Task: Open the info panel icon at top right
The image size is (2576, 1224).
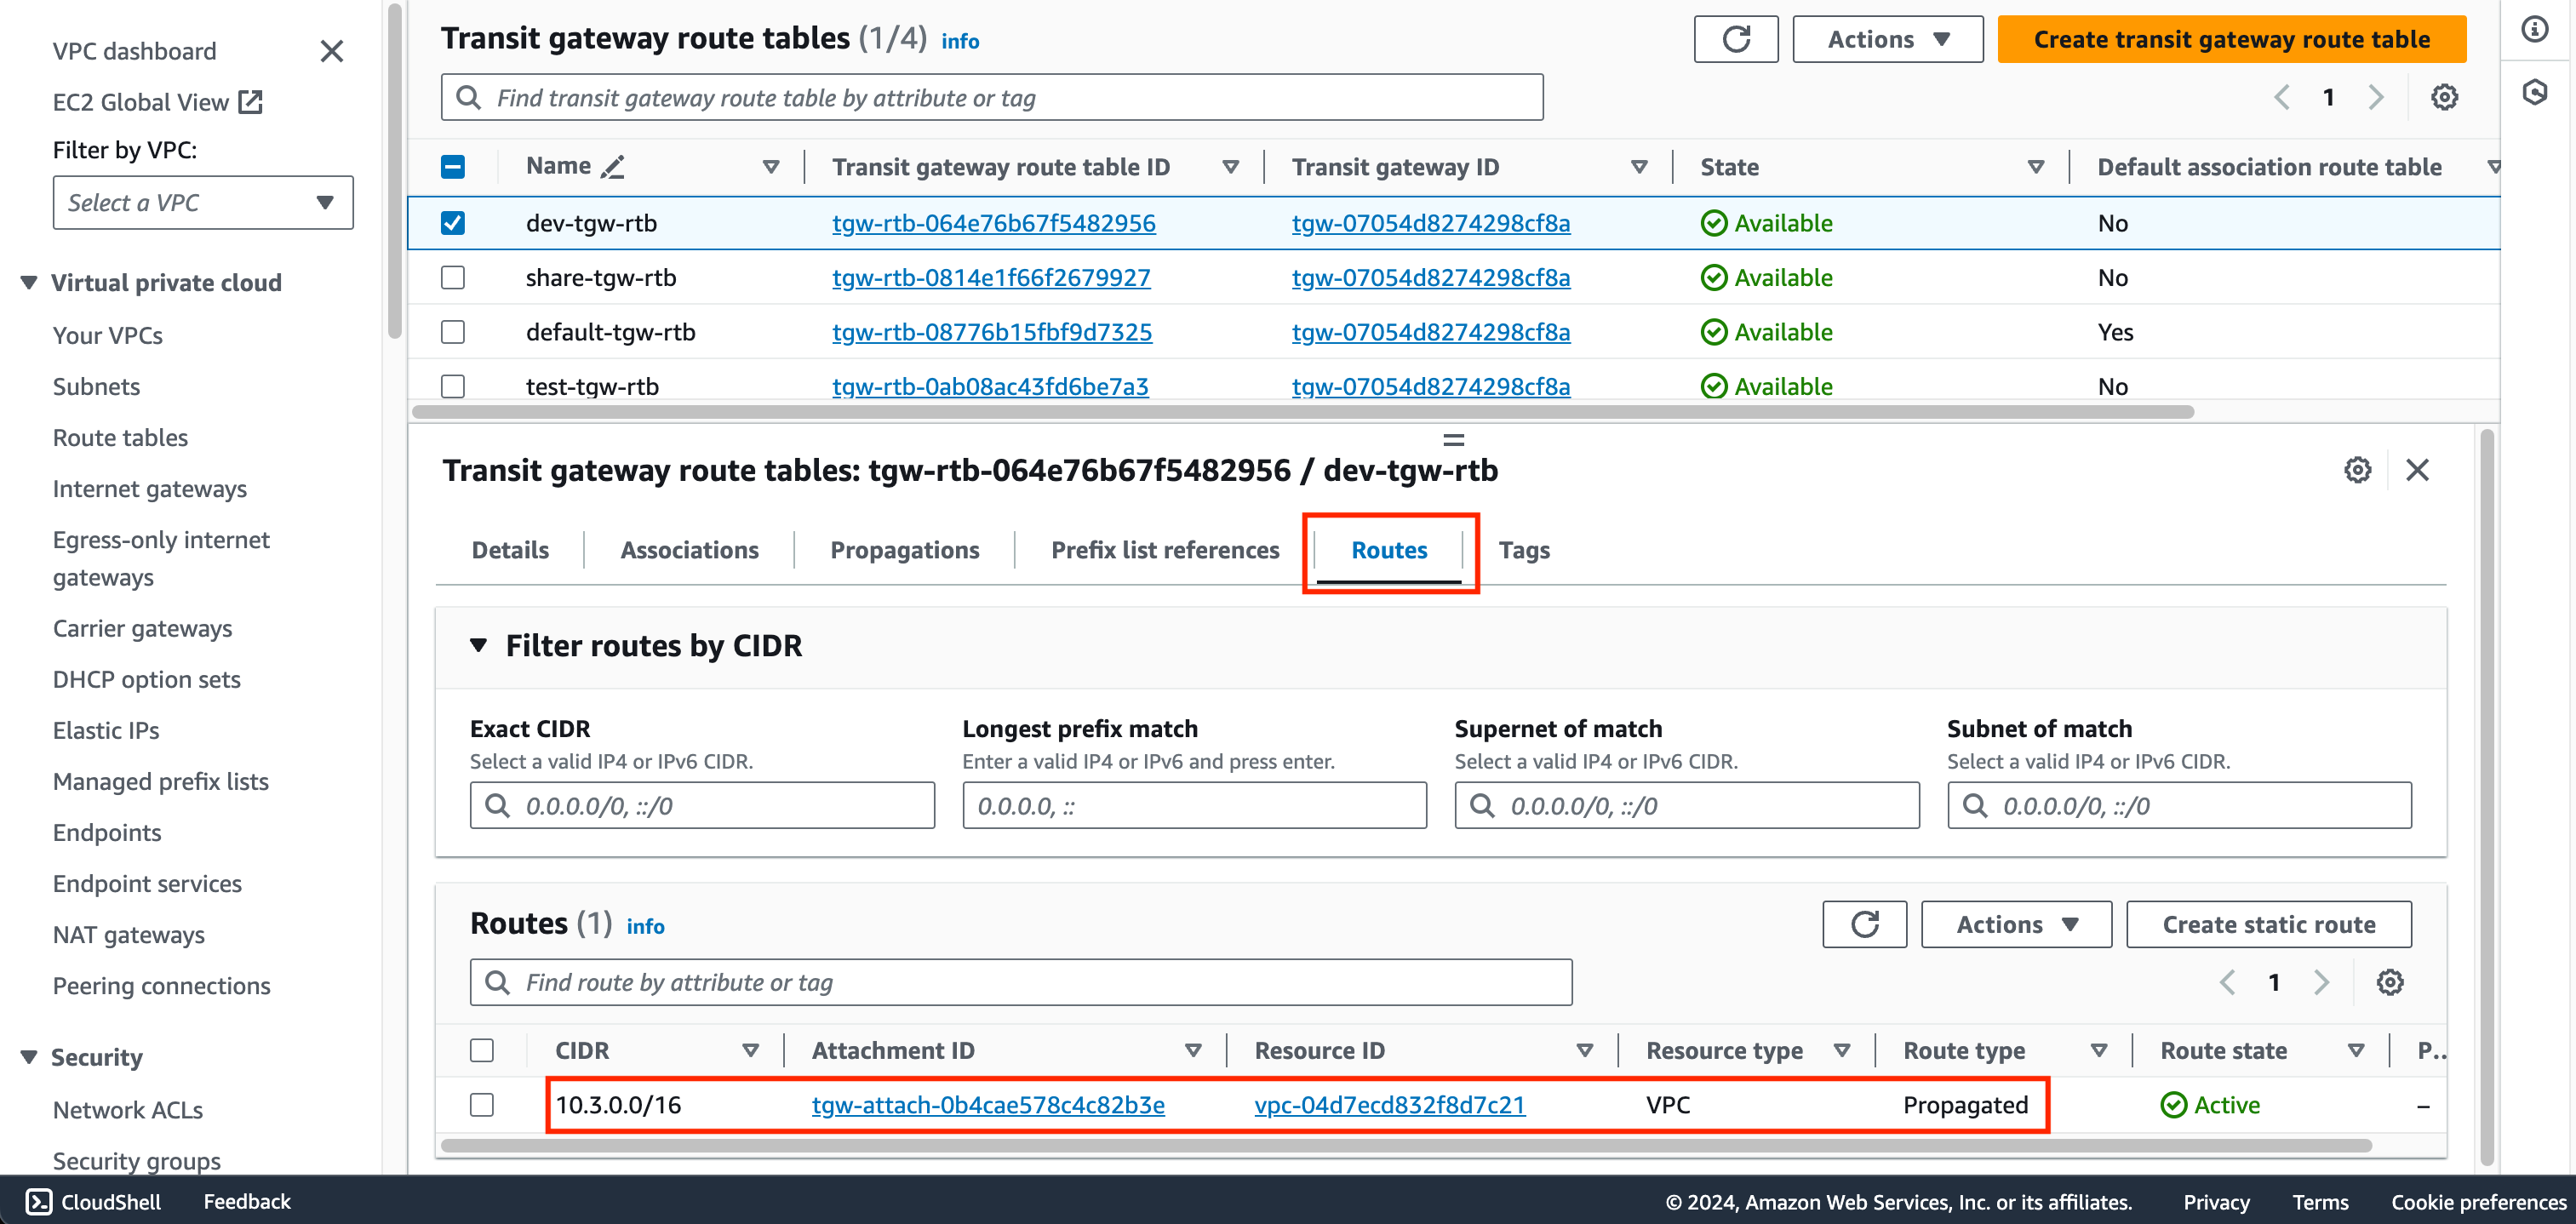Action: [x=2535, y=29]
